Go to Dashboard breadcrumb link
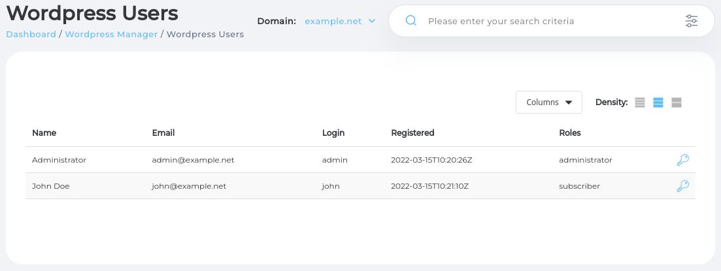Viewport: 721px width, 271px height. tap(31, 34)
